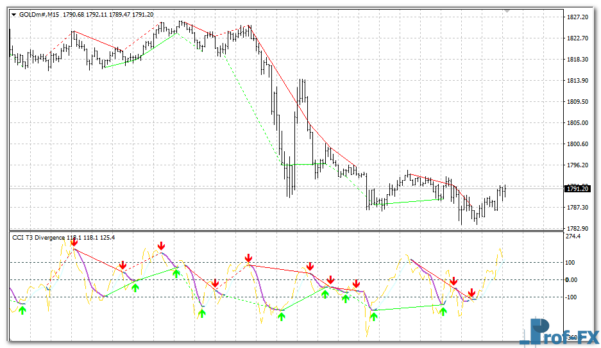Image resolution: width=601 pixels, height=348 pixels.
Task: Click the -100 level label on the indicator scale
Action: click(571, 297)
